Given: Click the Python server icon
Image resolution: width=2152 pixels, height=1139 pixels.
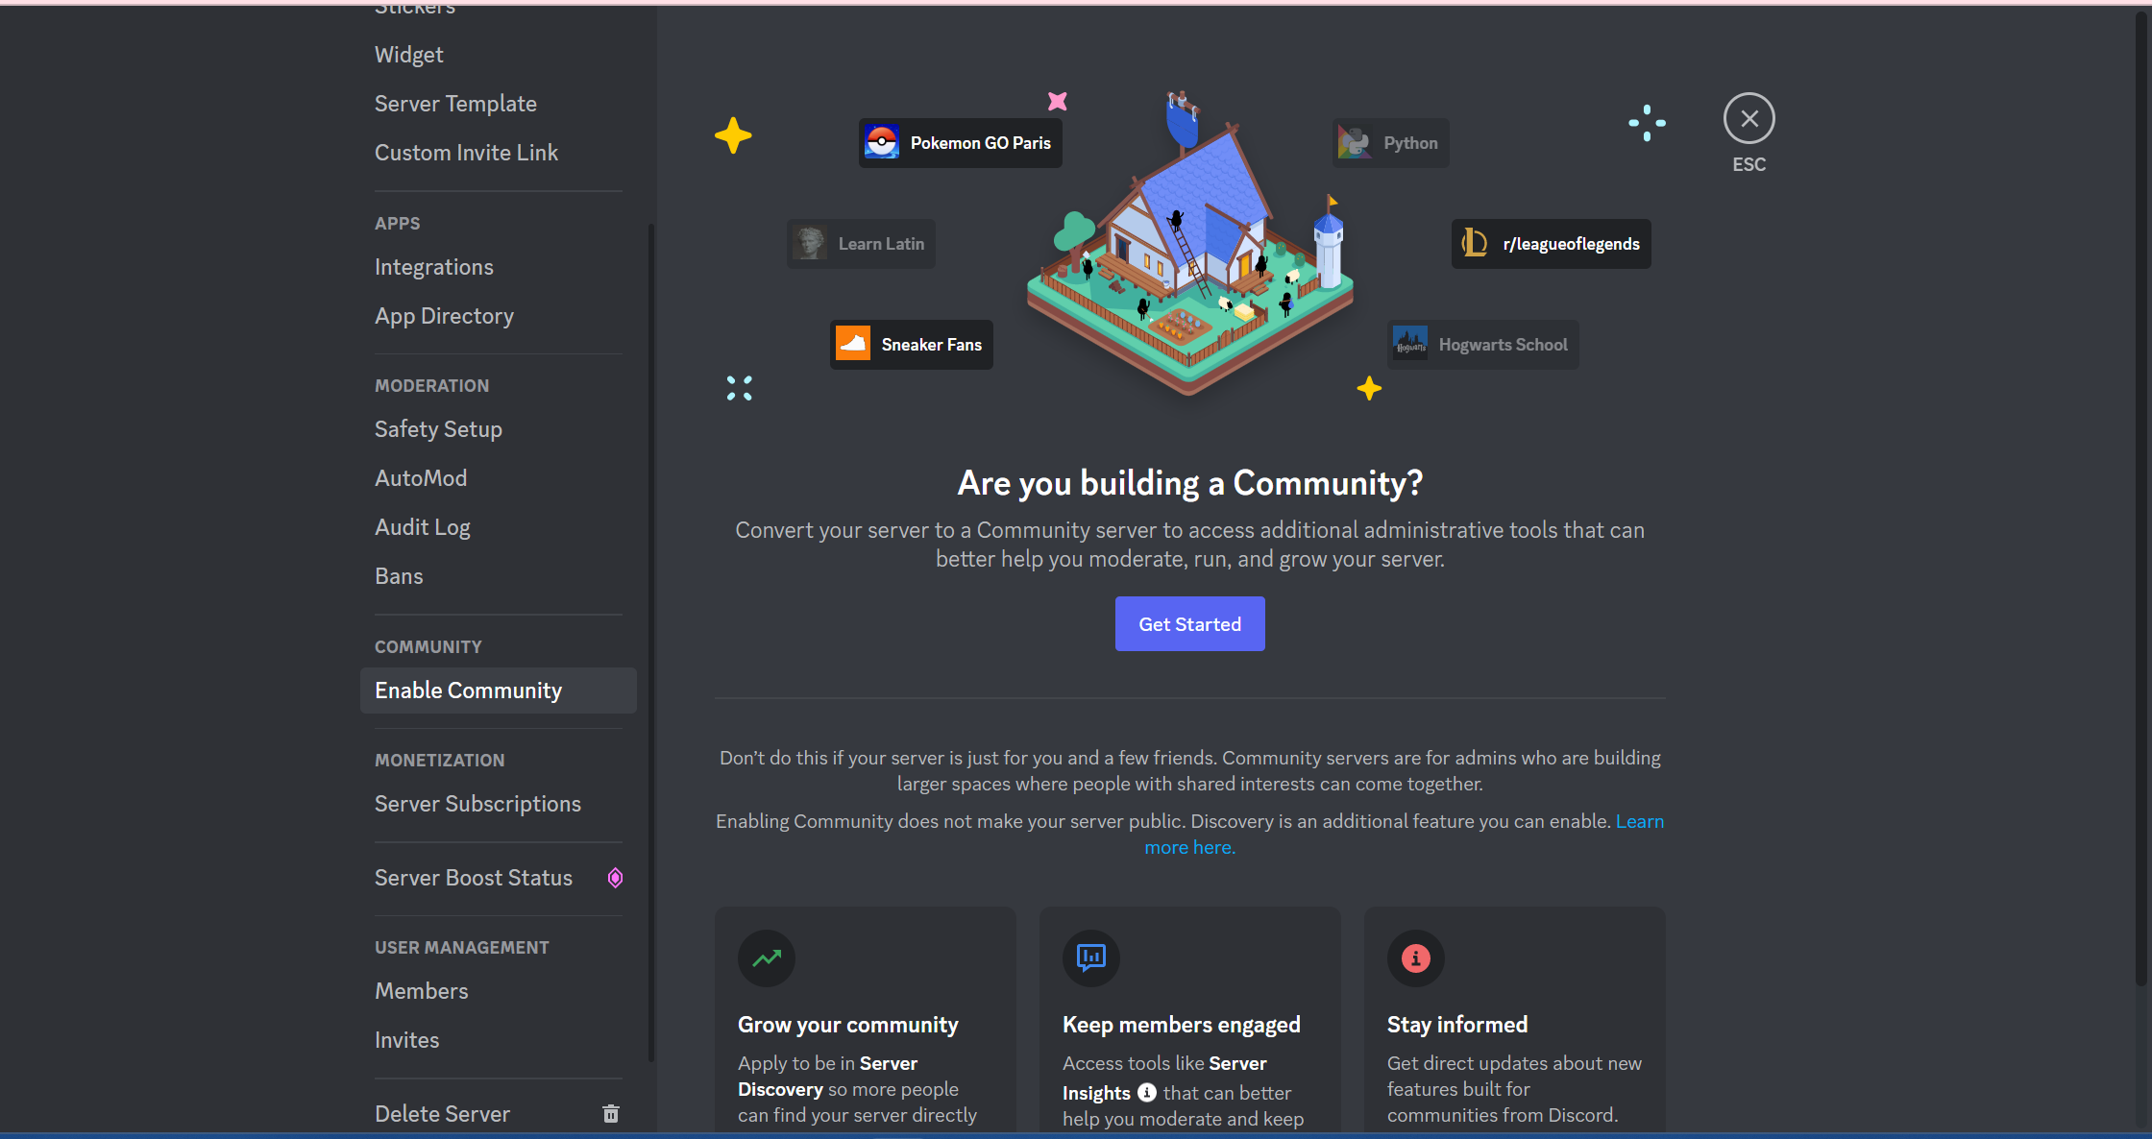Looking at the screenshot, I should click(1354, 141).
